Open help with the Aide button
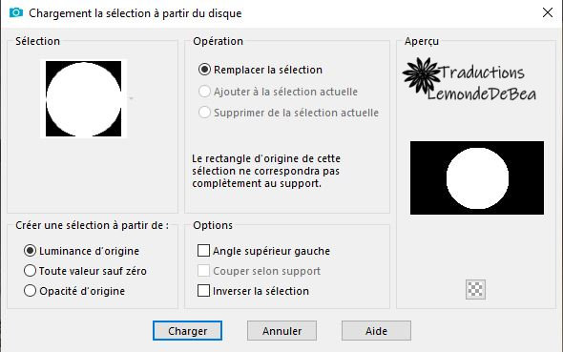 [x=376, y=330]
